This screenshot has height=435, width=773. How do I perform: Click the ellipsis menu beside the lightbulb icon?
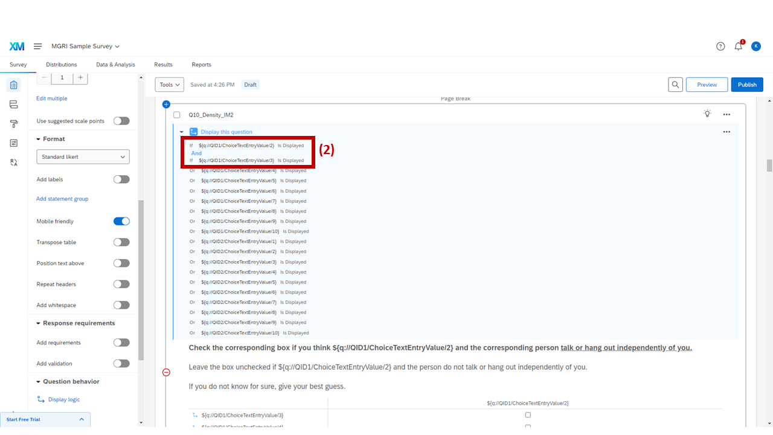click(x=726, y=114)
